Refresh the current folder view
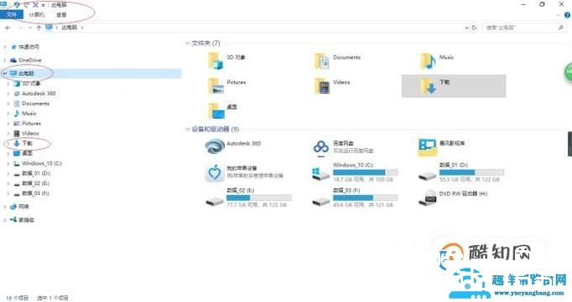Screen dimensions: 572x302 (474, 28)
